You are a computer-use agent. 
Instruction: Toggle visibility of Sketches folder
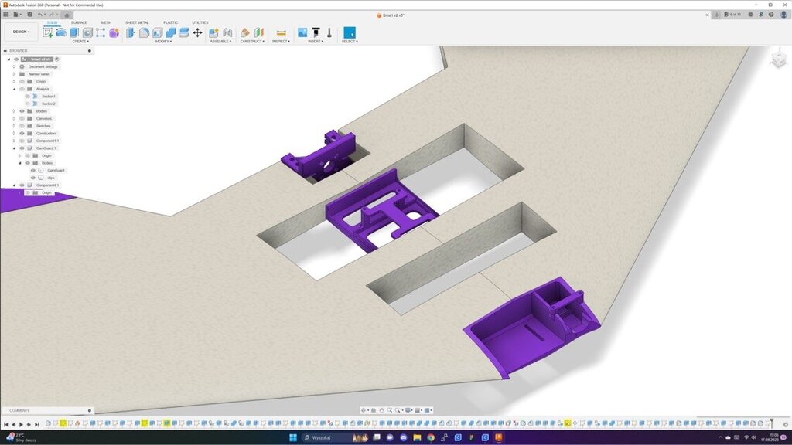[22, 126]
